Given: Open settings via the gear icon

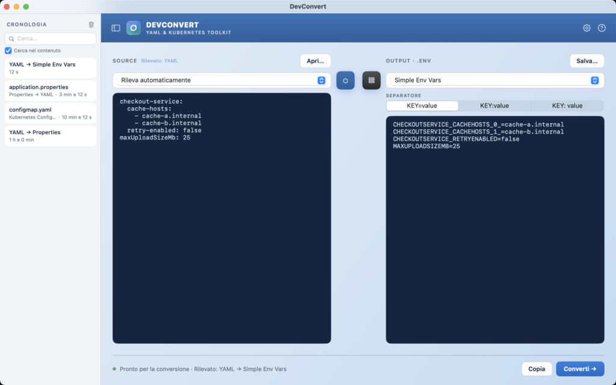Looking at the screenshot, I should (x=587, y=28).
